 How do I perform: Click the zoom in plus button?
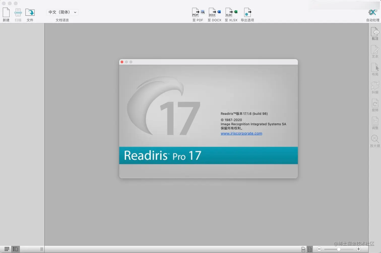359,249
